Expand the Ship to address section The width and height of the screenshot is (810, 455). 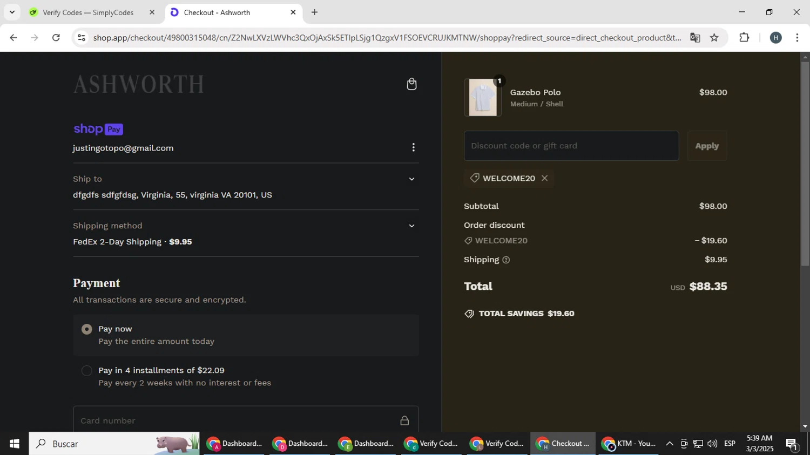[x=411, y=179]
